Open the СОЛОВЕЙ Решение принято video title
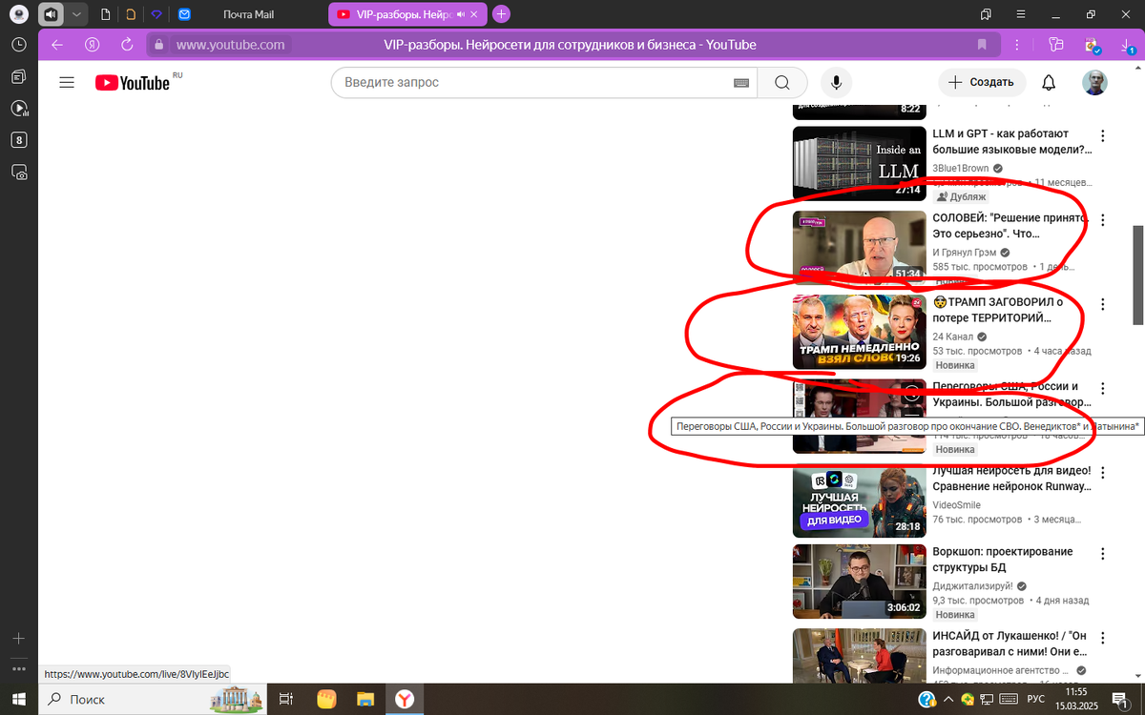Image resolution: width=1145 pixels, height=715 pixels. [x=1011, y=226]
